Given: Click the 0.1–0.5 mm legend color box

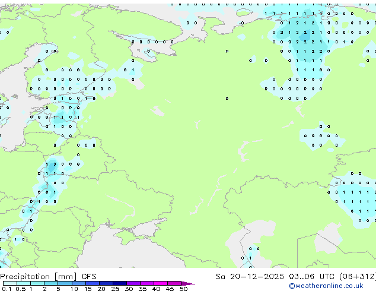Looking at the screenshot, I should click(10, 283).
